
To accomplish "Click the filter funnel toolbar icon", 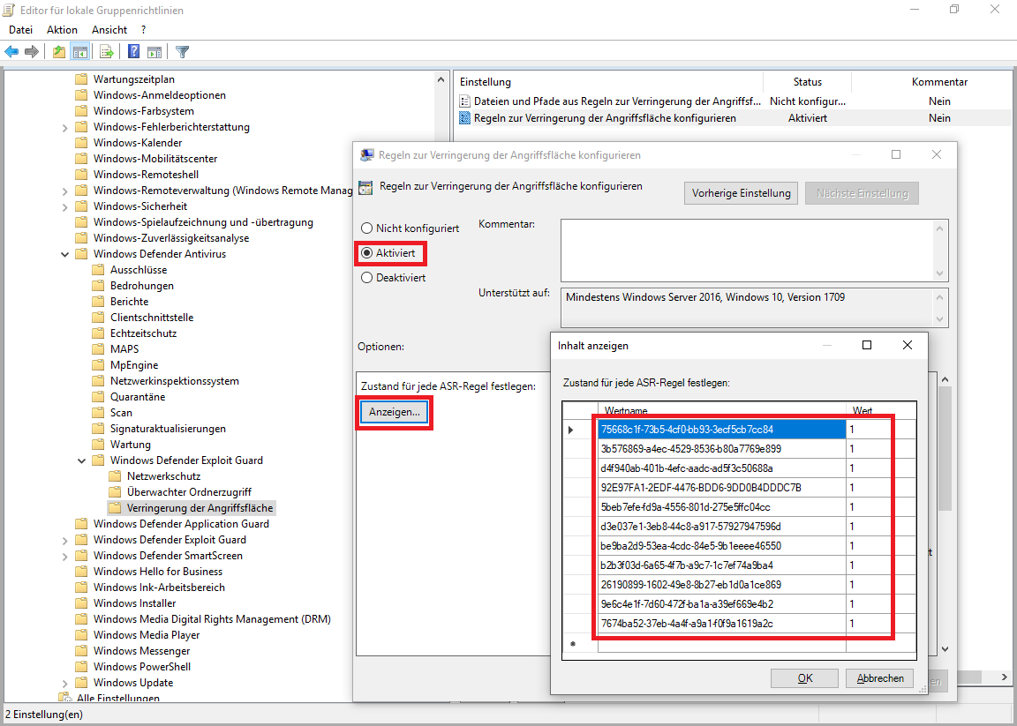I will point(182,52).
